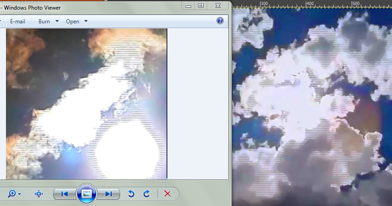392x206 pixels.
Task: Delete the current photo with red X
Action: coord(167,194)
